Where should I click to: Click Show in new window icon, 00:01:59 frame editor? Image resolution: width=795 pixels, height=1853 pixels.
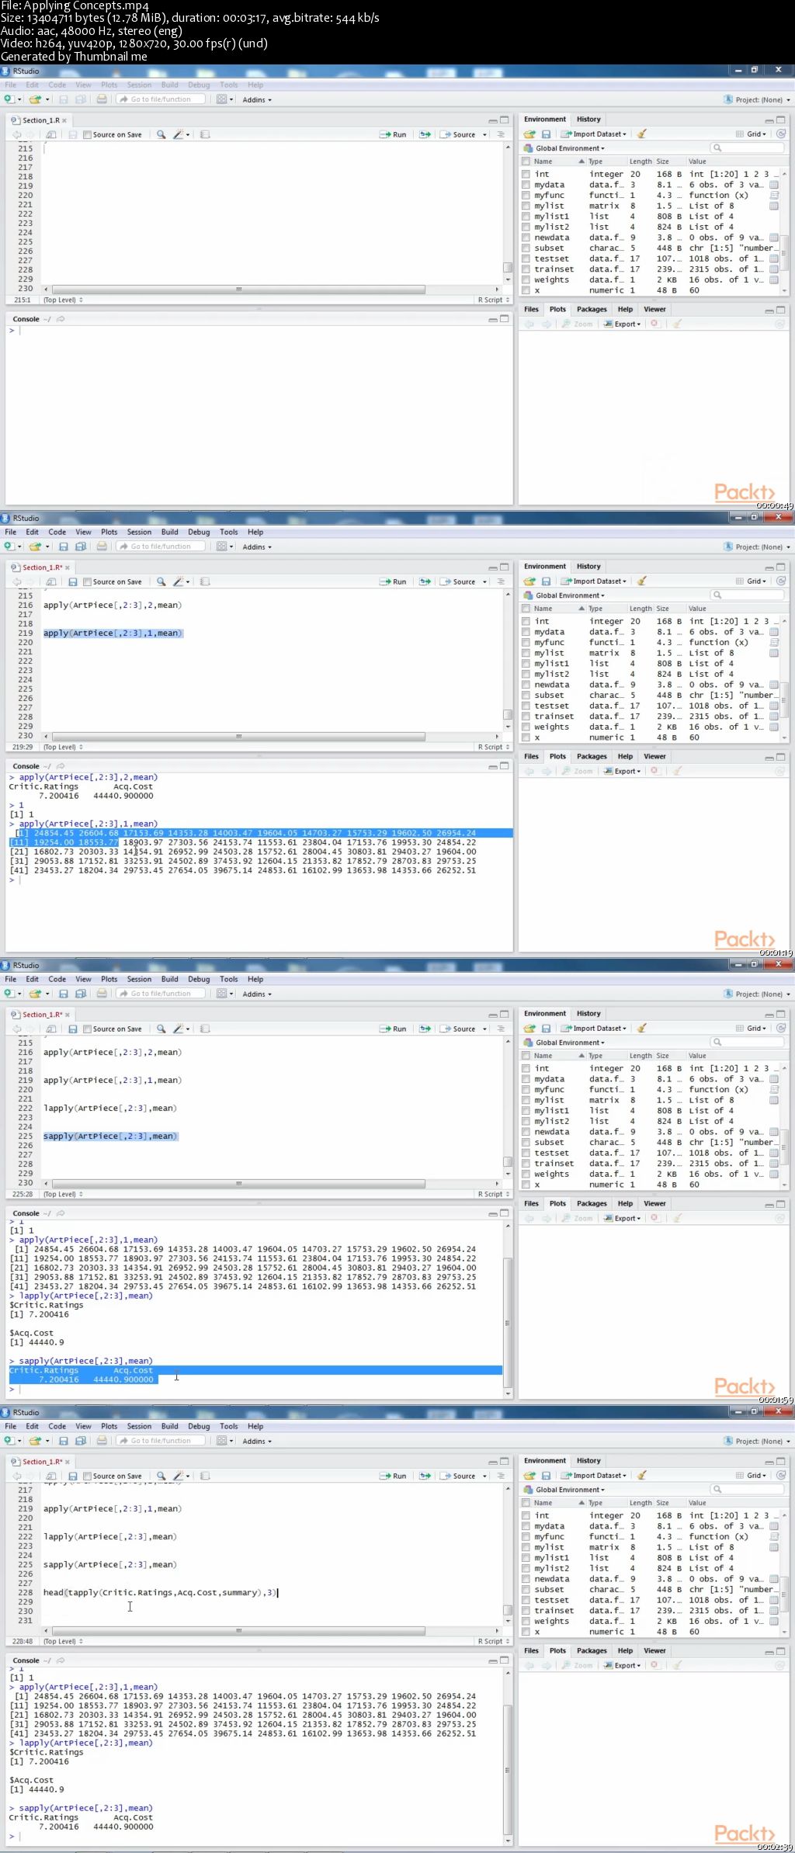(51, 1029)
